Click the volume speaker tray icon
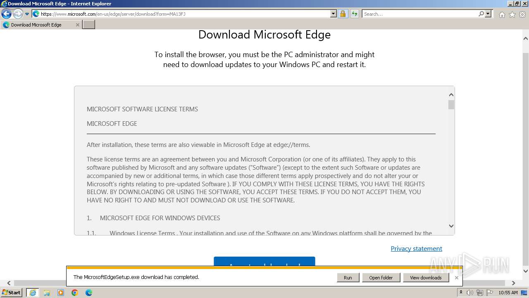The width and height of the screenshot is (529, 298). [x=470, y=293]
